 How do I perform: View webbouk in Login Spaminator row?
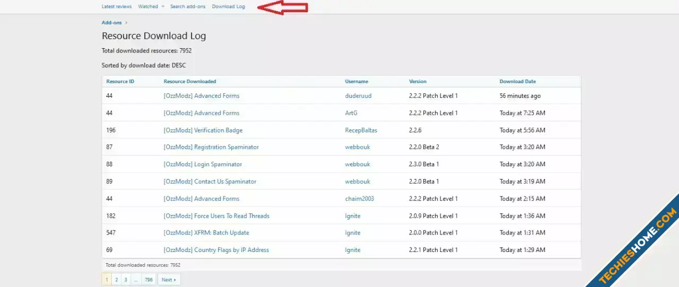[x=358, y=164]
